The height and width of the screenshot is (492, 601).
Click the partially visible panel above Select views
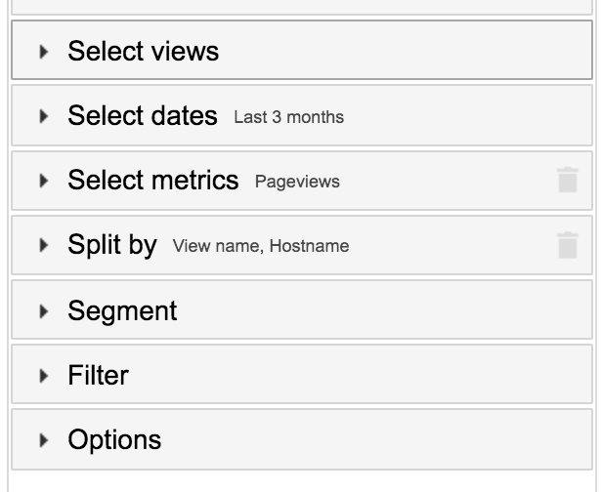301,7
